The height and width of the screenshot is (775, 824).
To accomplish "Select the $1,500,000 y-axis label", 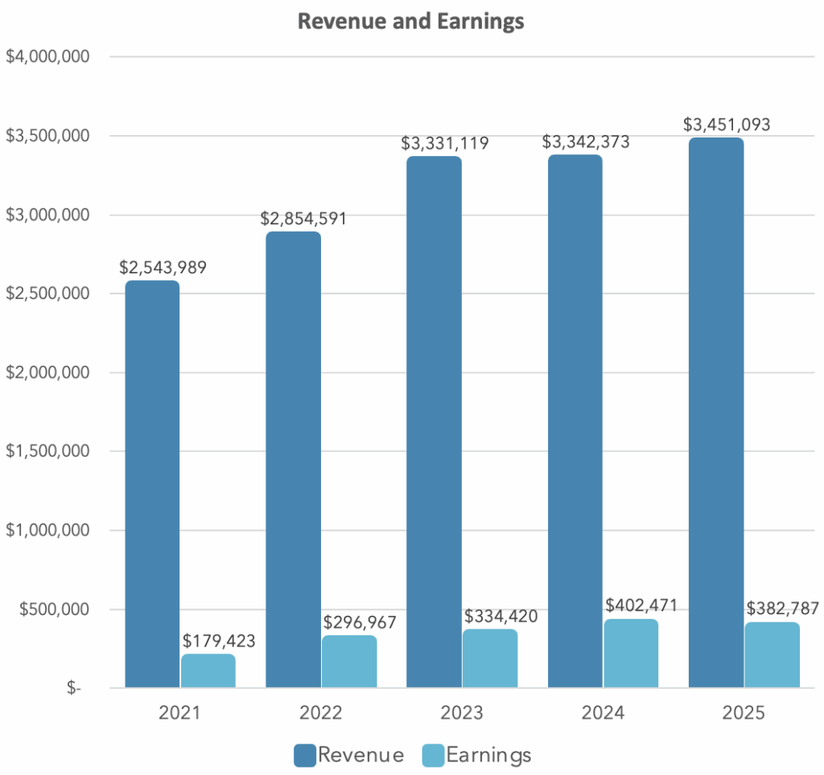I will [47, 451].
